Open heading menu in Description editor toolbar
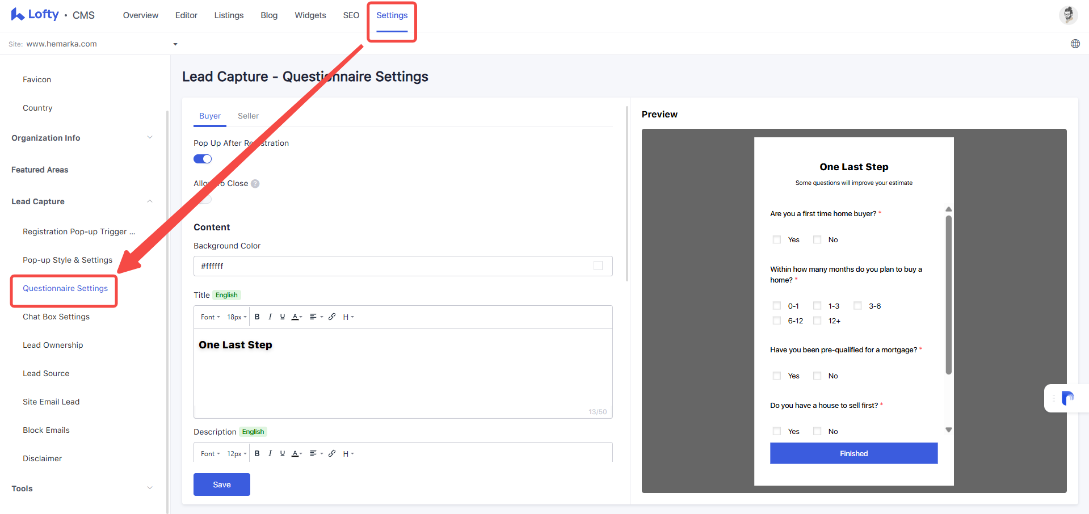Viewport: 1089px width, 514px height. tap(348, 454)
